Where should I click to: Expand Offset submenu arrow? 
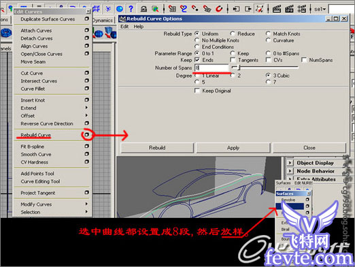click(86, 115)
